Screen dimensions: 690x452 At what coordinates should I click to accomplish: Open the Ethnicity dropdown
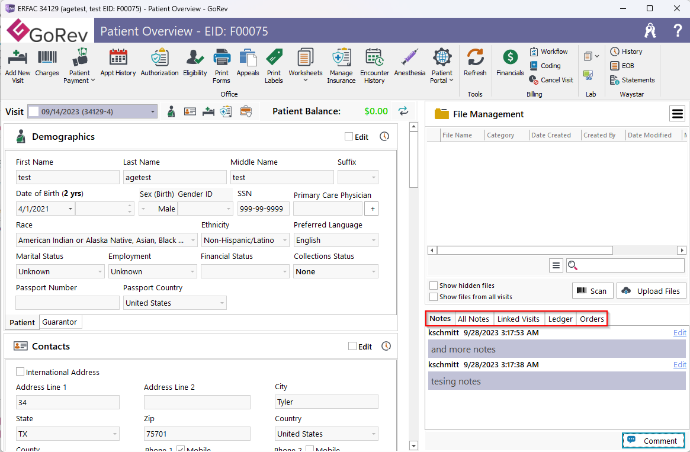click(285, 241)
